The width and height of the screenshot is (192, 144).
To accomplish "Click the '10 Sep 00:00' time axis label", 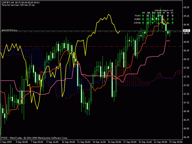I will (x=69, y=142).
